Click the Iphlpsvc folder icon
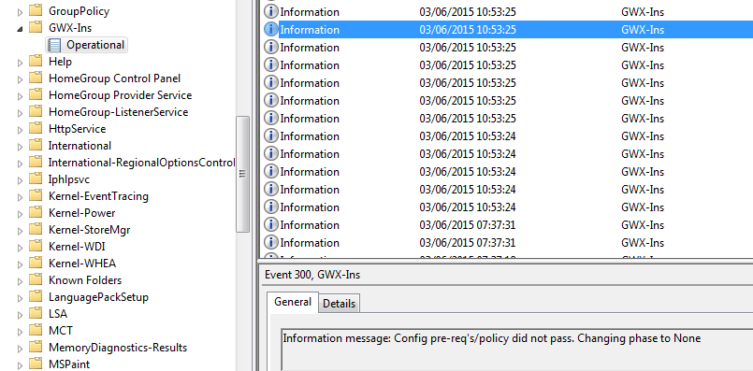This screenshot has width=753, height=371. click(x=36, y=178)
